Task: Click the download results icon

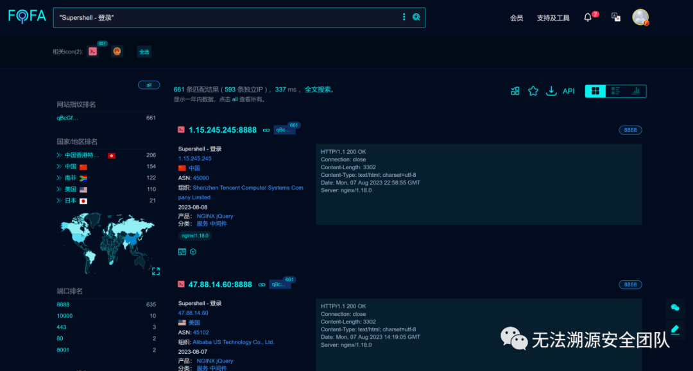Action: click(x=551, y=91)
